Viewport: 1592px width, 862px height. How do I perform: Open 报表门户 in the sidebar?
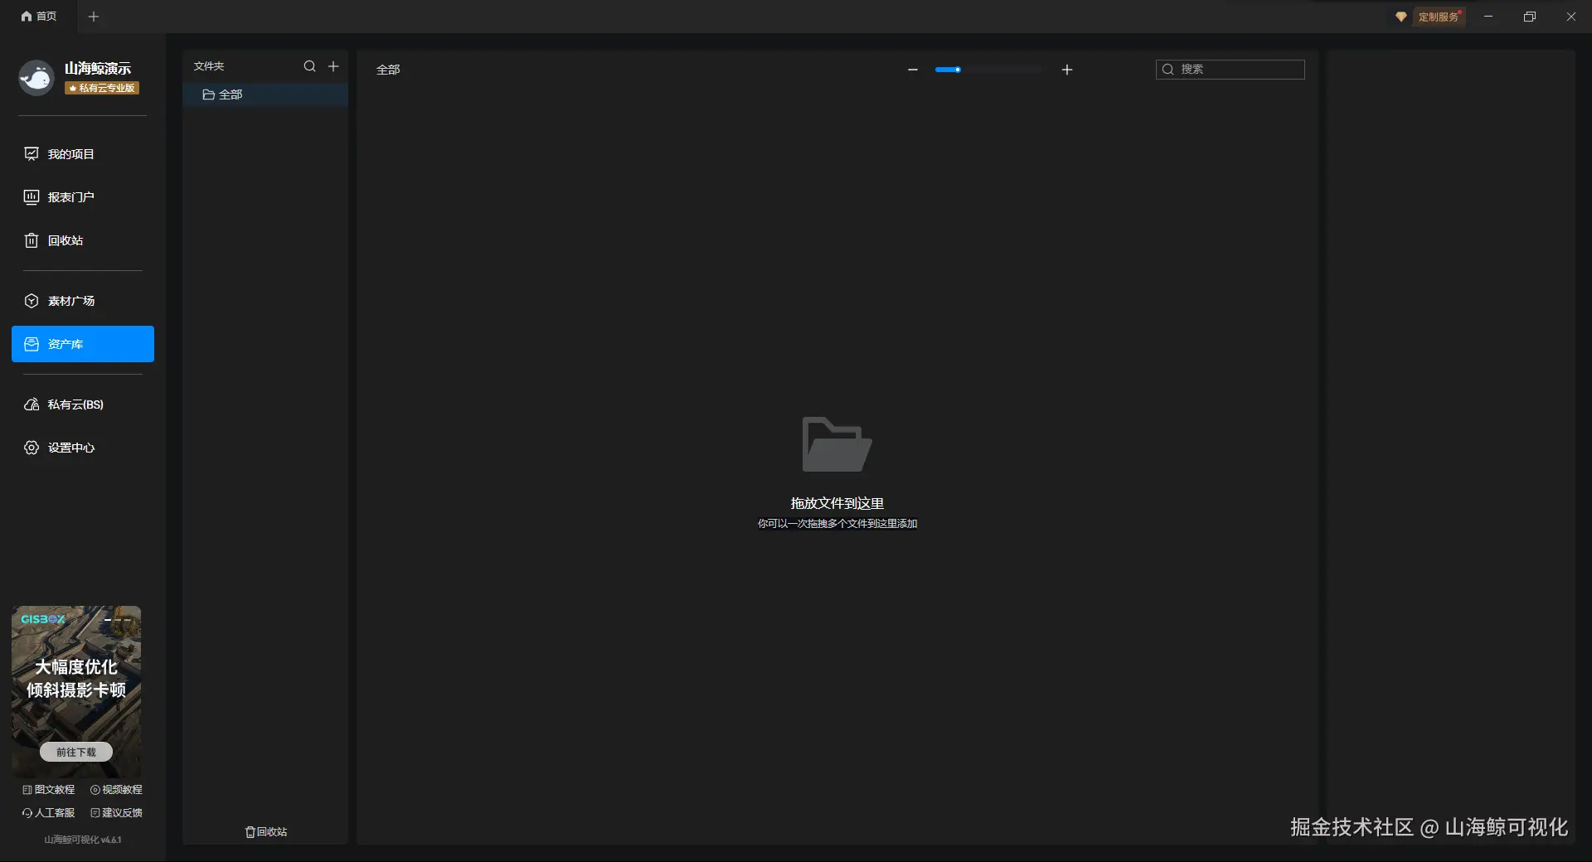83,197
